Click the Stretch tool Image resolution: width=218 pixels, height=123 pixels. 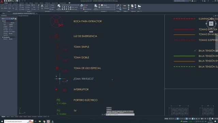[x=22, y=9]
